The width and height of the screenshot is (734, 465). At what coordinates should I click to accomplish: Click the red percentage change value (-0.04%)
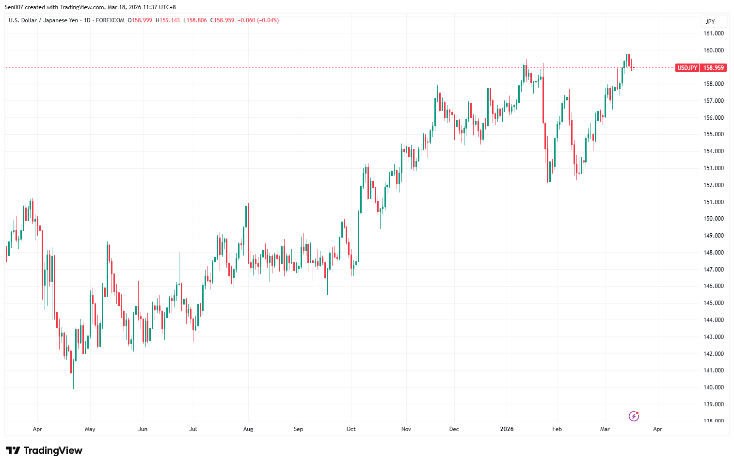pyautogui.click(x=268, y=20)
